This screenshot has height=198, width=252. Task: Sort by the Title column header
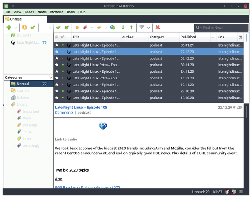[96, 37]
